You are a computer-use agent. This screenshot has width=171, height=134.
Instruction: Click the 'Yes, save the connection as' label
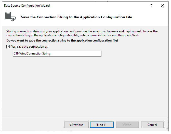click(x=30, y=47)
